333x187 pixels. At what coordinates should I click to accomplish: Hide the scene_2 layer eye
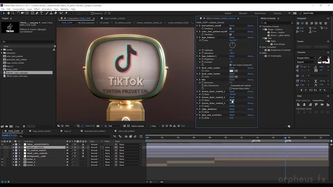tap(2, 162)
